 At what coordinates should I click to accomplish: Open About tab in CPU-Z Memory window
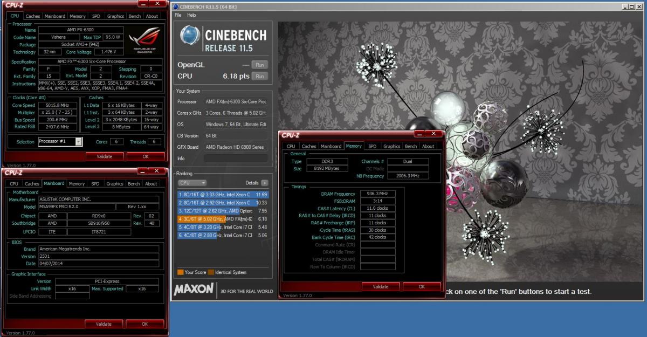pos(428,146)
